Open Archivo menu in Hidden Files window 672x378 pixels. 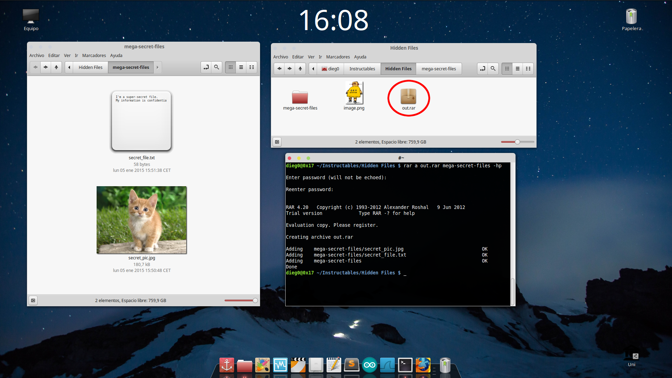[281, 57]
